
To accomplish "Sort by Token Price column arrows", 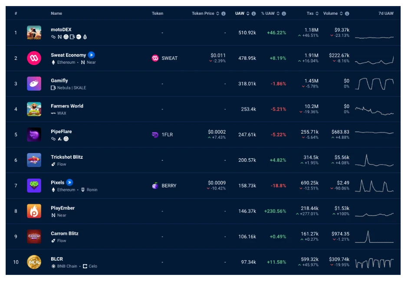I will [218, 13].
